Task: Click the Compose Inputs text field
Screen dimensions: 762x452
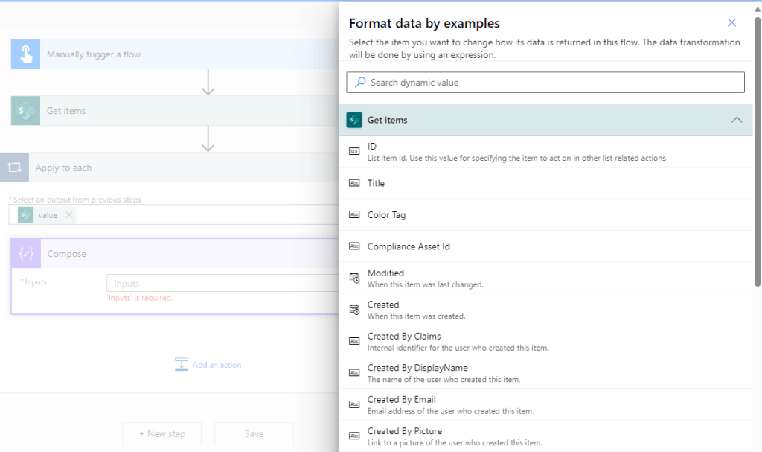Action: pyautogui.click(x=222, y=284)
